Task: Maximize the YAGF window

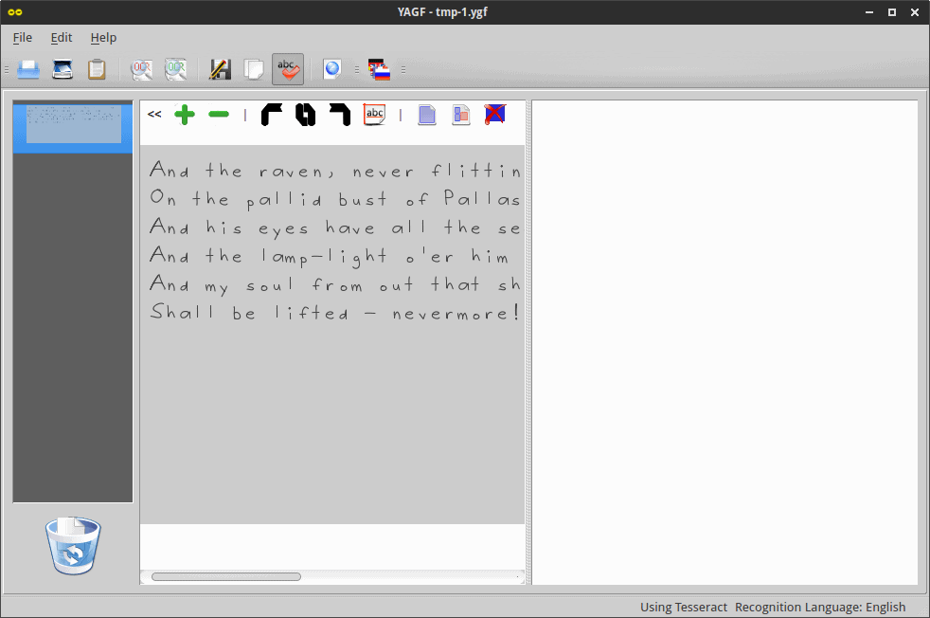Action: coord(892,12)
